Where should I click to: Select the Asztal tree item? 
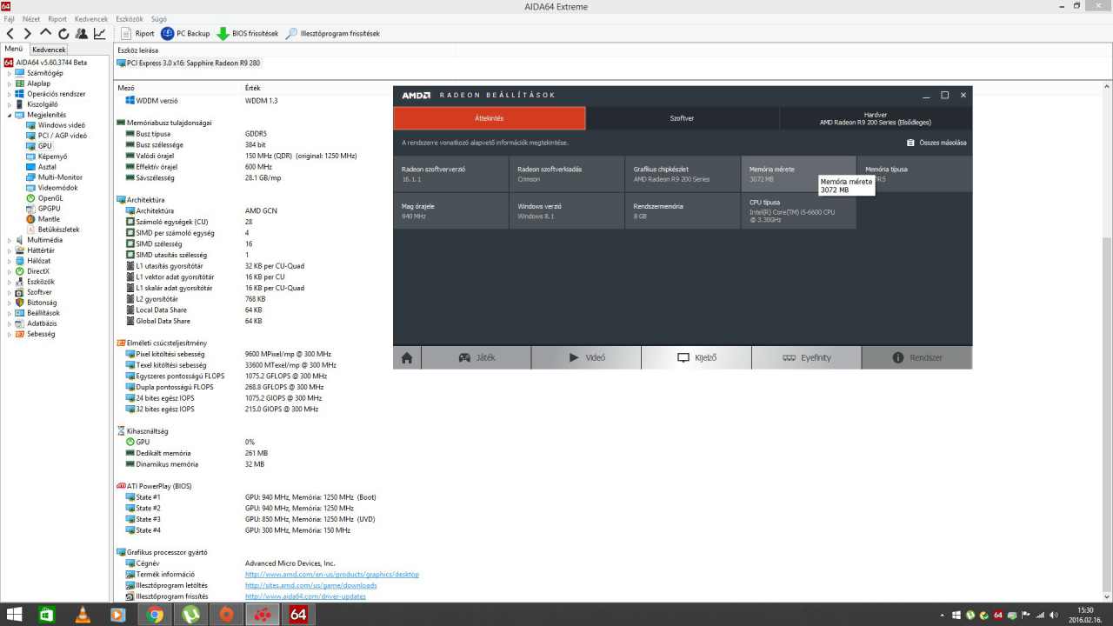coord(47,167)
